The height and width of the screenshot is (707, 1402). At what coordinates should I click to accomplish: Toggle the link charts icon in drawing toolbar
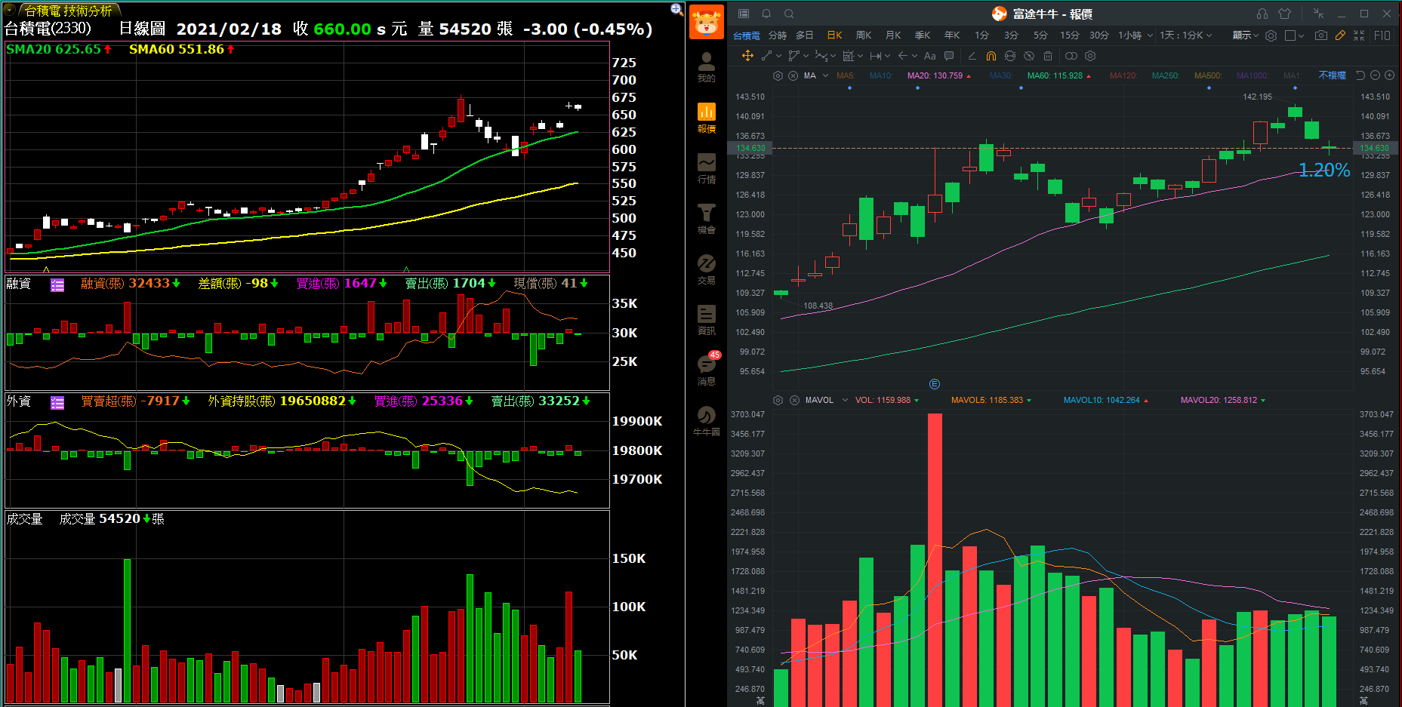[1071, 56]
